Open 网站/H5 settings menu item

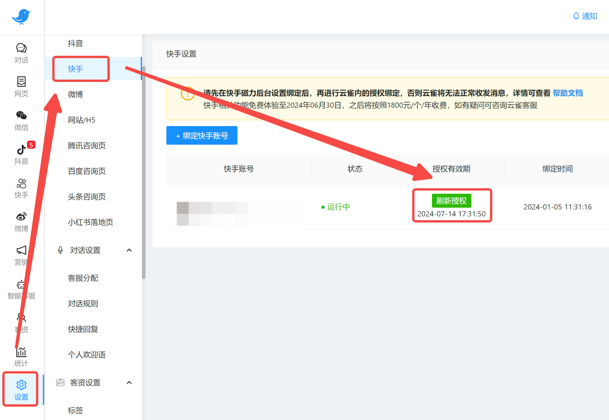[x=82, y=120]
